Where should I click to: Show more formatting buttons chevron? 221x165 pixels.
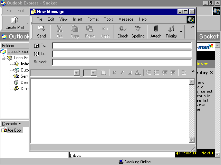193,71
